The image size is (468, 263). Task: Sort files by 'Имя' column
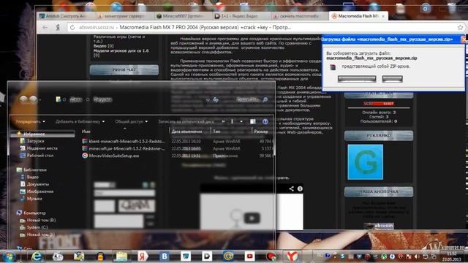click(86, 131)
